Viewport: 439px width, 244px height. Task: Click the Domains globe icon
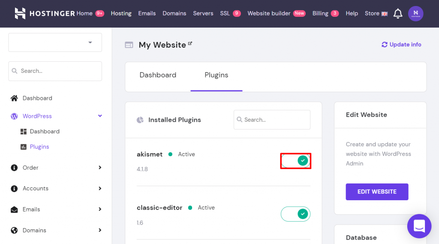14,230
